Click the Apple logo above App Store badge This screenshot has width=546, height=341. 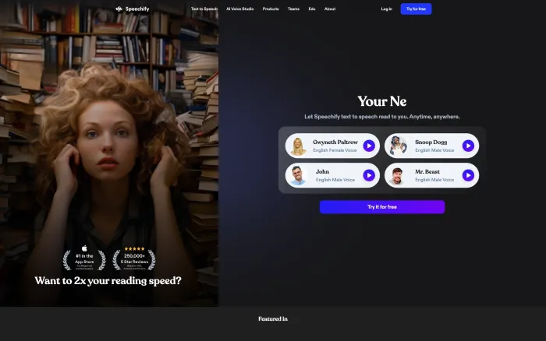[84, 248]
